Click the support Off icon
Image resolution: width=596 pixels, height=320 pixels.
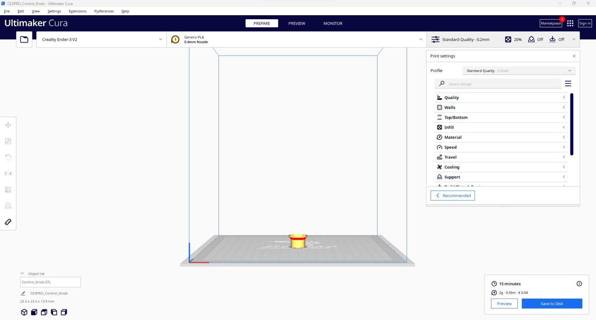tap(531, 40)
